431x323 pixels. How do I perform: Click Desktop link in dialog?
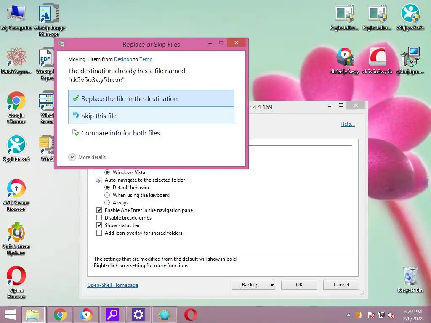pyautogui.click(x=123, y=59)
